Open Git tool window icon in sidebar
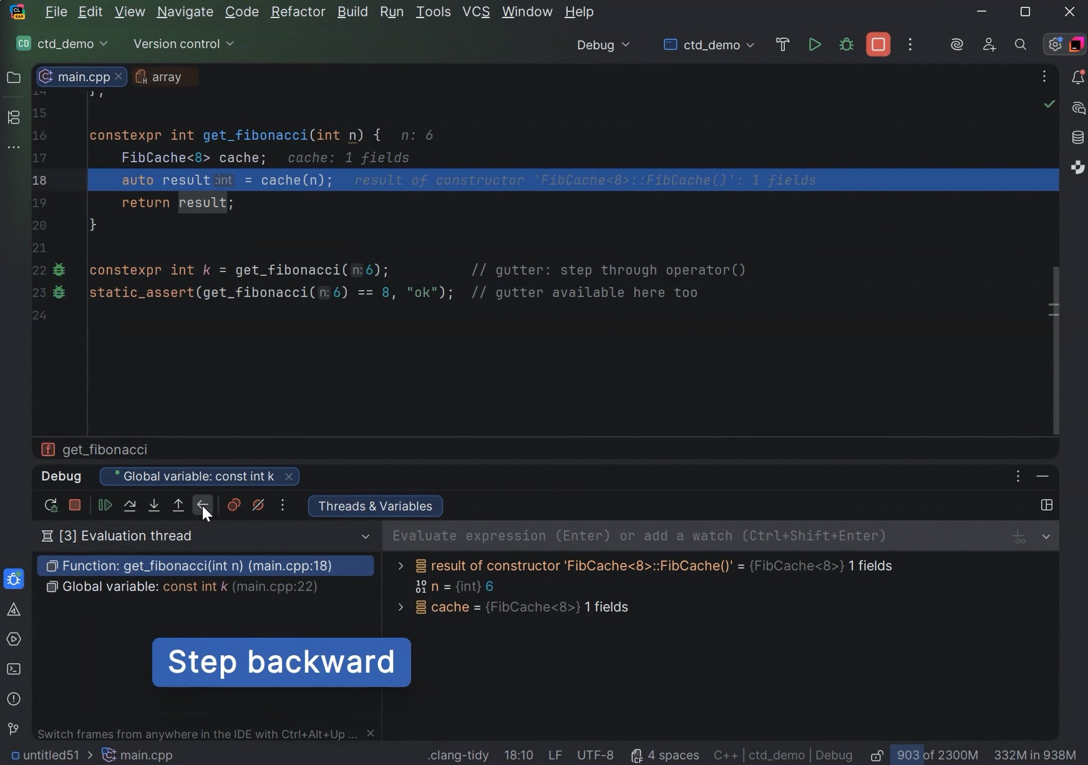 pyautogui.click(x=14, y=729)
